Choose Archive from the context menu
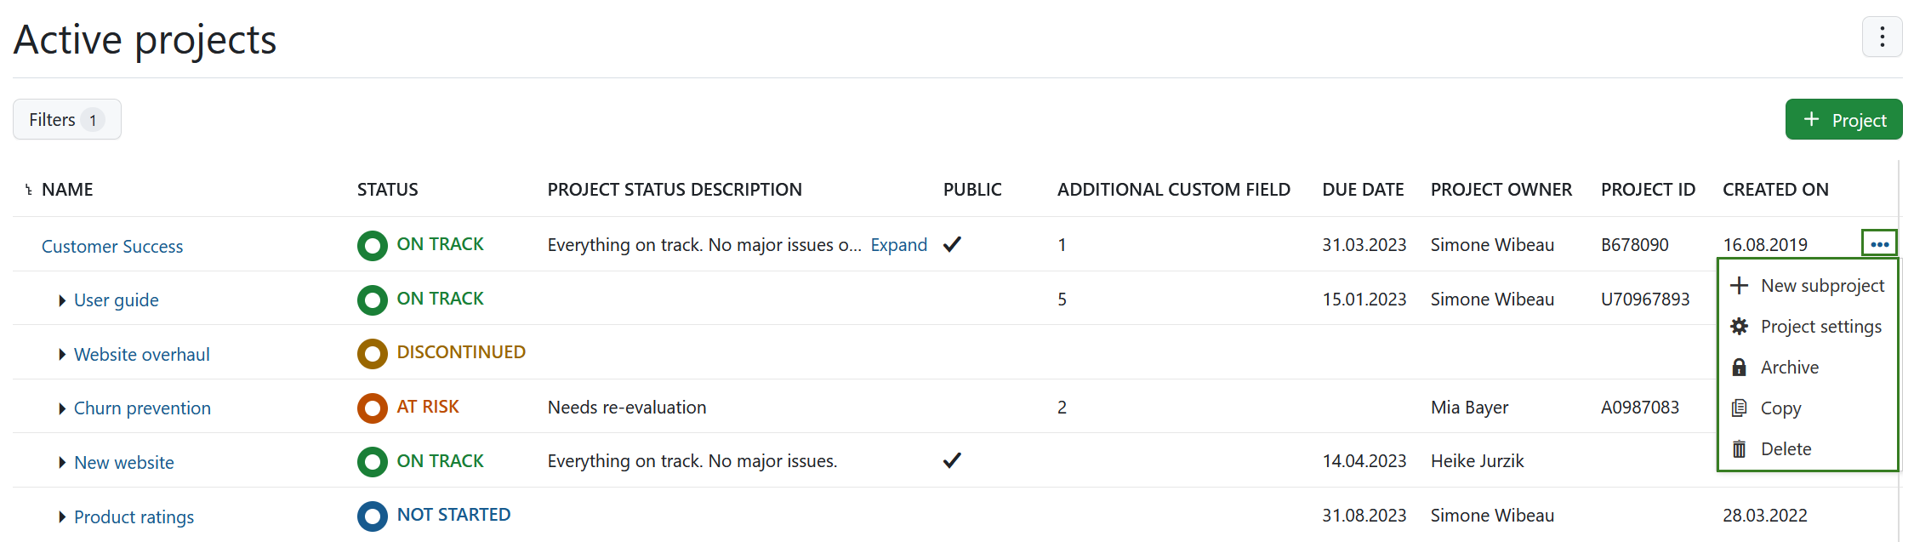Viewport: 1914px width, 542px height. [x=1789, y=368]
